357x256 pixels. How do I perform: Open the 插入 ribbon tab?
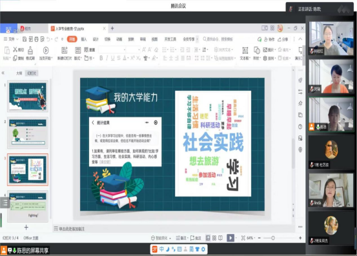(84, 39)
